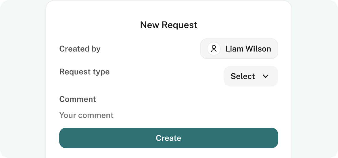This screenshot has height=158, width=338.
Task: Select the Liam Wilson name text
Action: [x=248, y=49]
